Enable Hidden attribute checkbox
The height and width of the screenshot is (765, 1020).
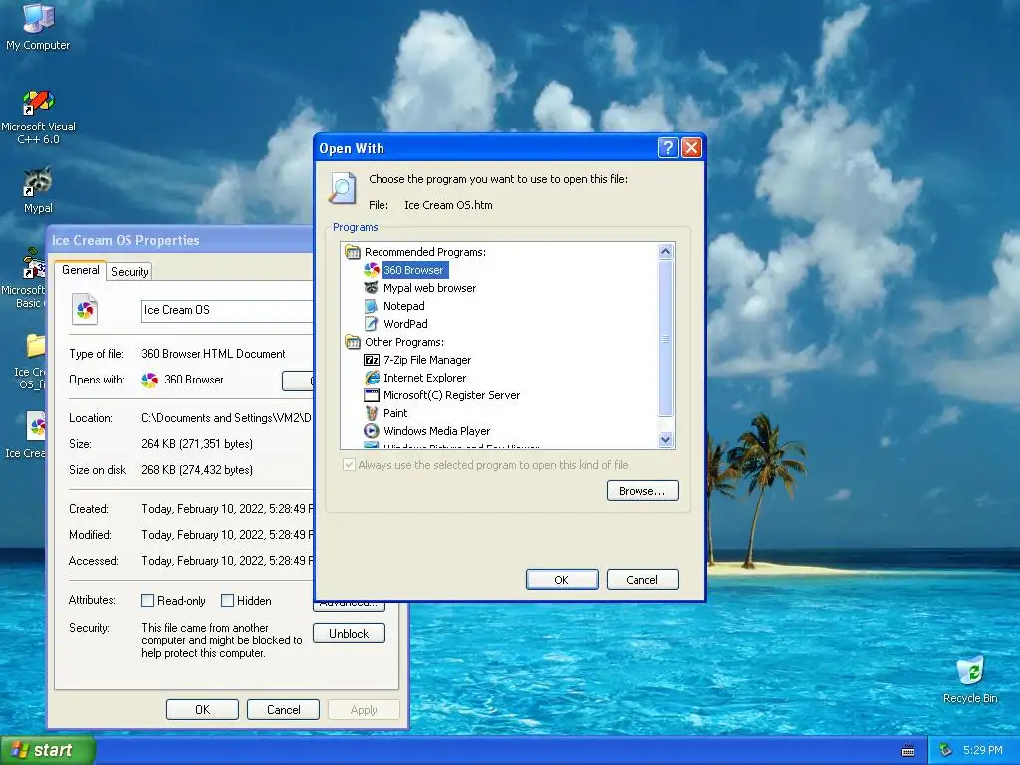point(228,601)
